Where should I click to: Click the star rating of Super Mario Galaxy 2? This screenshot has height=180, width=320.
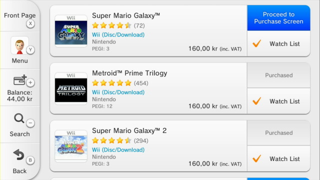click(111, 140)
